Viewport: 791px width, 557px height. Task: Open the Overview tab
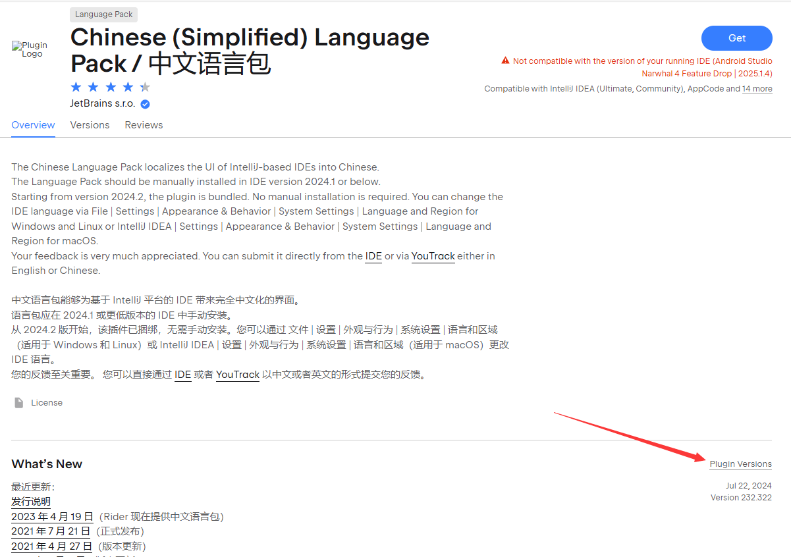(33, 125)
